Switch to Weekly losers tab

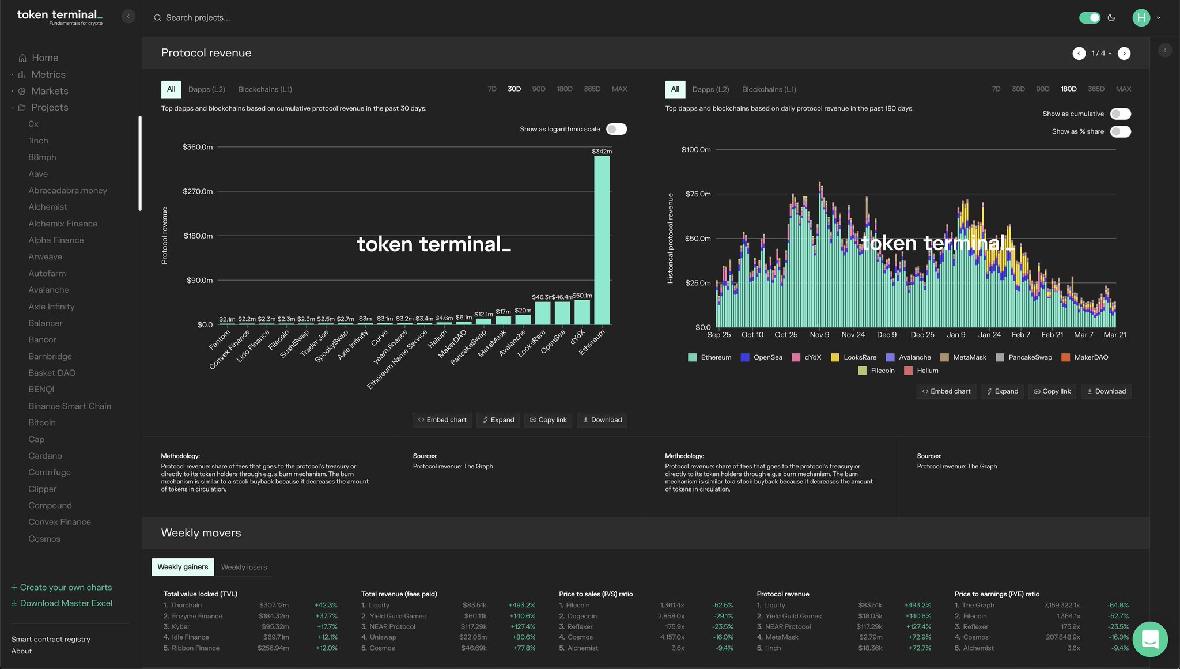coord(244,567)
